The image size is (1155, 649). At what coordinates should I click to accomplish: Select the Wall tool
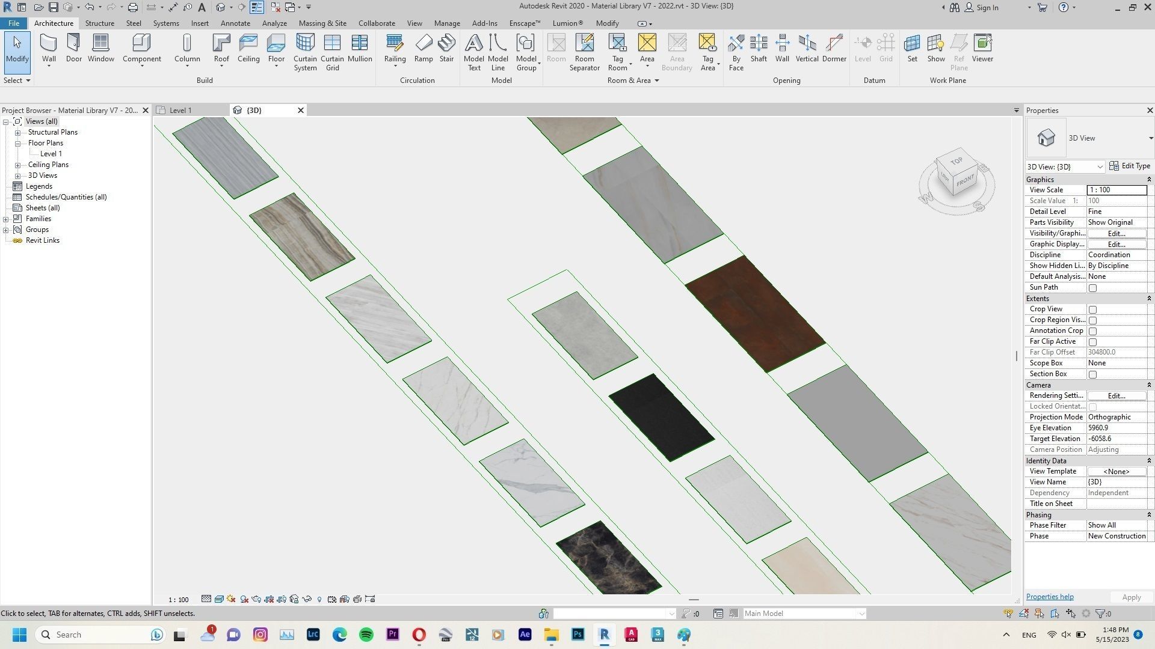[48, 48]
